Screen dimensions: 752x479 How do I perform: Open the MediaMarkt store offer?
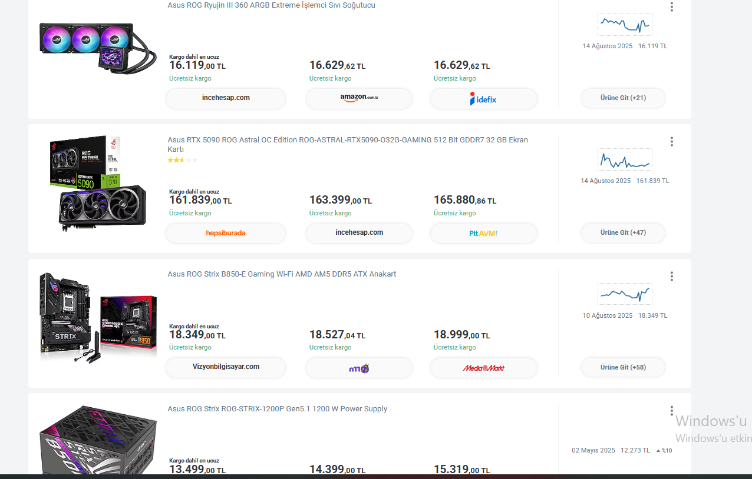(483, 368)
